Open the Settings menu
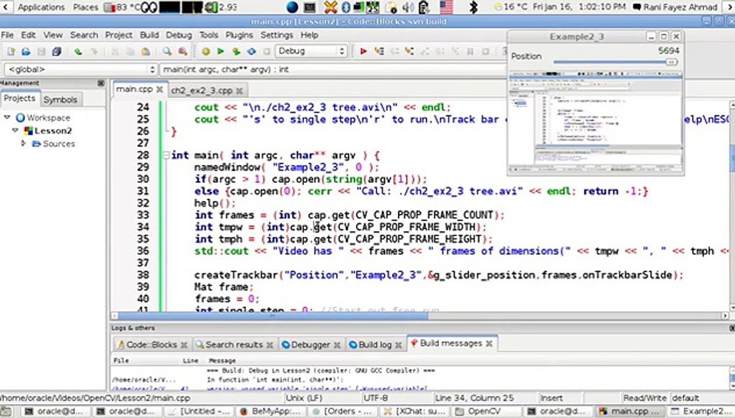The image size is (735, 418). coord(277,35)
